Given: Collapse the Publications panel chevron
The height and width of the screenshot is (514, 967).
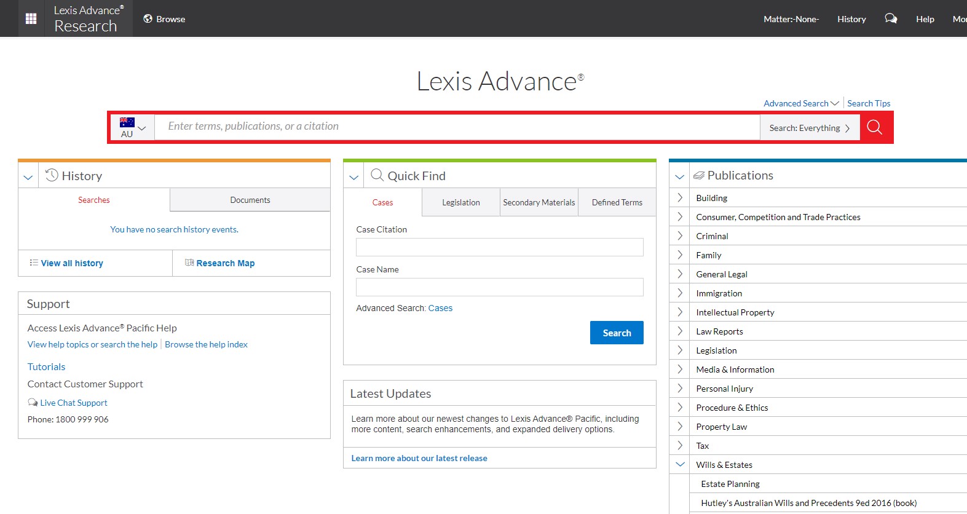Looking at the screenshot, I should [x=679, y=176].
